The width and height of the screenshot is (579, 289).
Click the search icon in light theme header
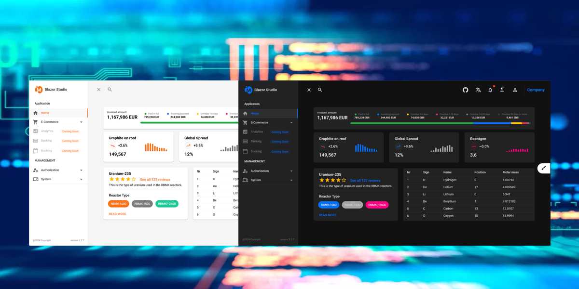click(x=110, y=90)
